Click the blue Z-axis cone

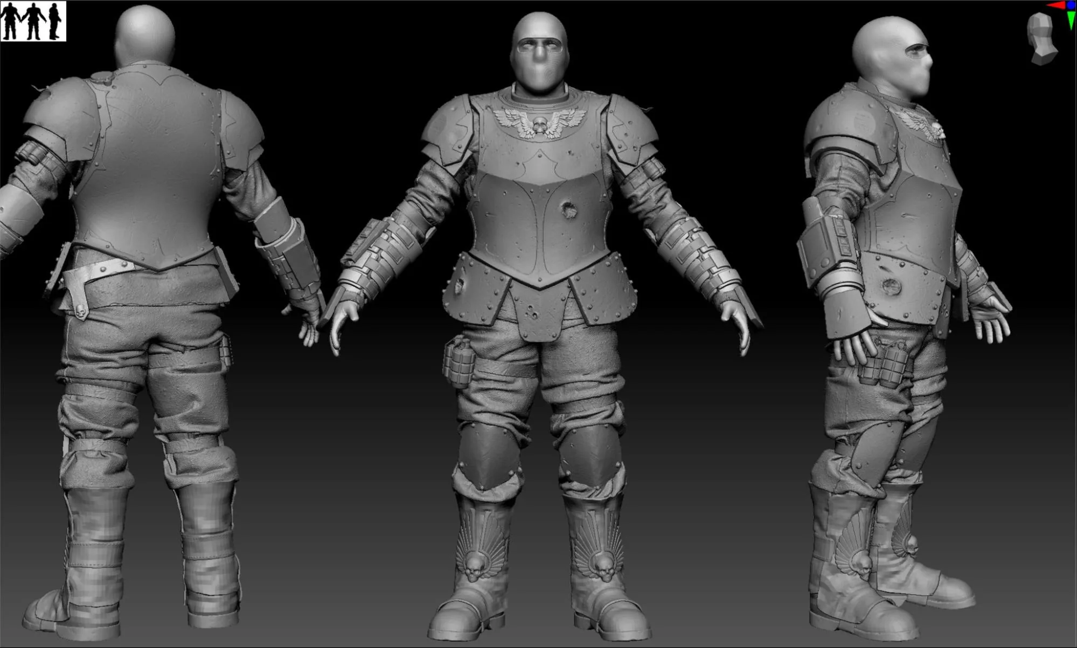tap(1071, 5)
